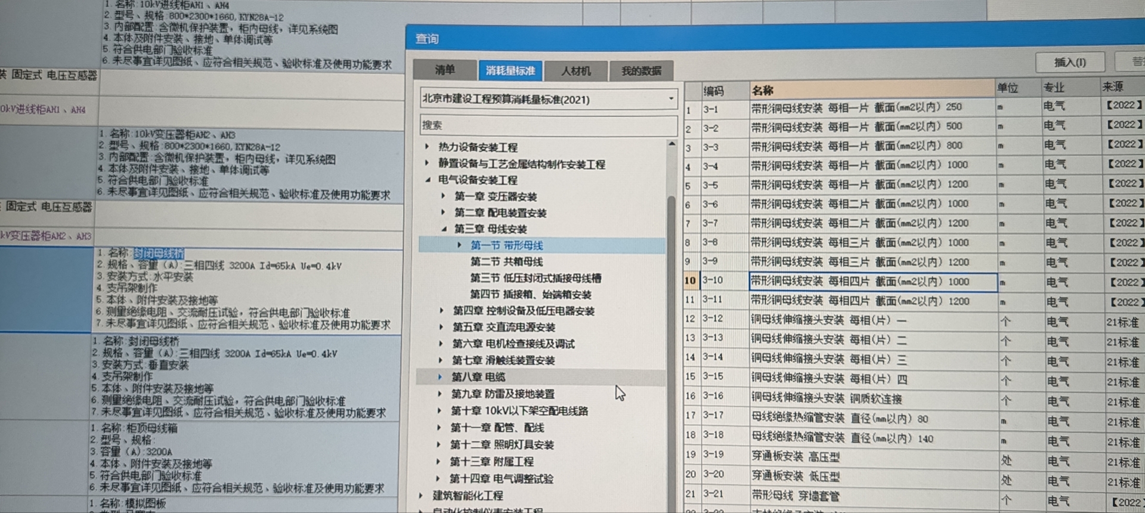Open the 我的数据 tab
The height and width of the screenshot is (513, 1145).
pos(641,71)
